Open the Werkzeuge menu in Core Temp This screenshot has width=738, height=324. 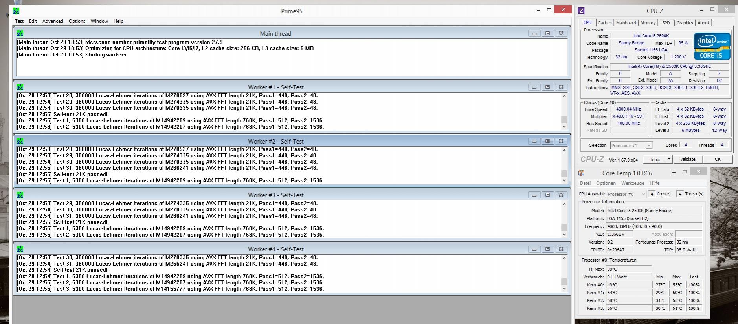633,183
